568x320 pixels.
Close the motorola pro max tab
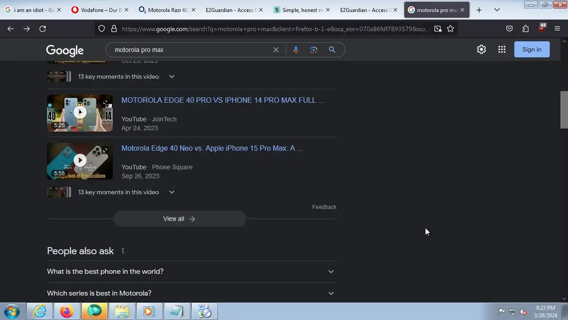click(x=462, y=10)
